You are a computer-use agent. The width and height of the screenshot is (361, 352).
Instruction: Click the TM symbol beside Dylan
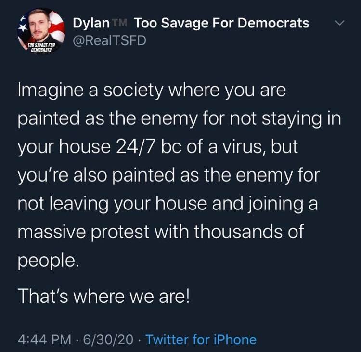point(122,21)
